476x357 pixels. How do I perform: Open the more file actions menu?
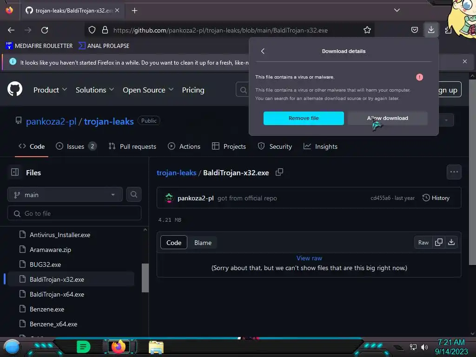(454, 172)
